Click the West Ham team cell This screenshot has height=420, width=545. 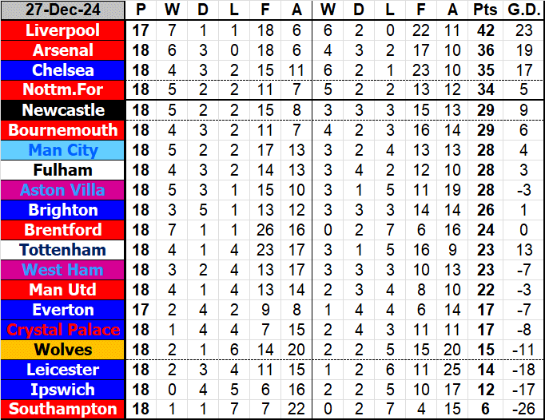tap(63, 270)
